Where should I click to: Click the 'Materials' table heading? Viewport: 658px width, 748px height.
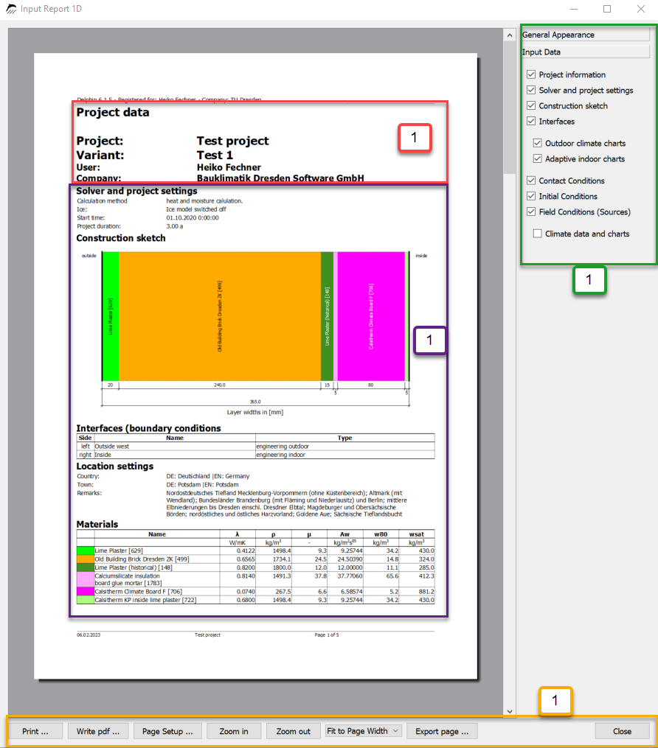[x=97, y=524]
